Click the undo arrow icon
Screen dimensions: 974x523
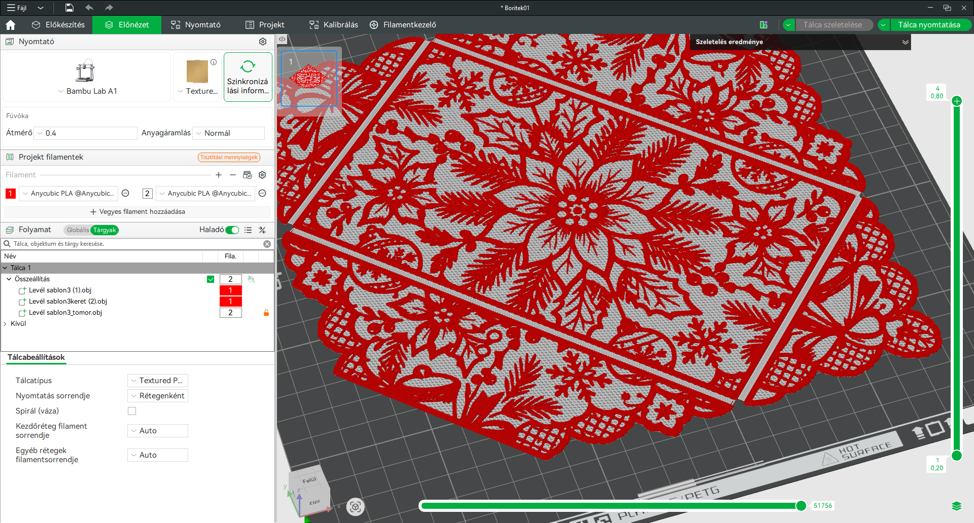89,8
